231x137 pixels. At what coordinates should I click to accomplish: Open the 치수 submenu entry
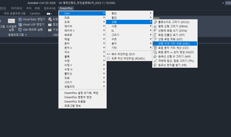[82, 52]
